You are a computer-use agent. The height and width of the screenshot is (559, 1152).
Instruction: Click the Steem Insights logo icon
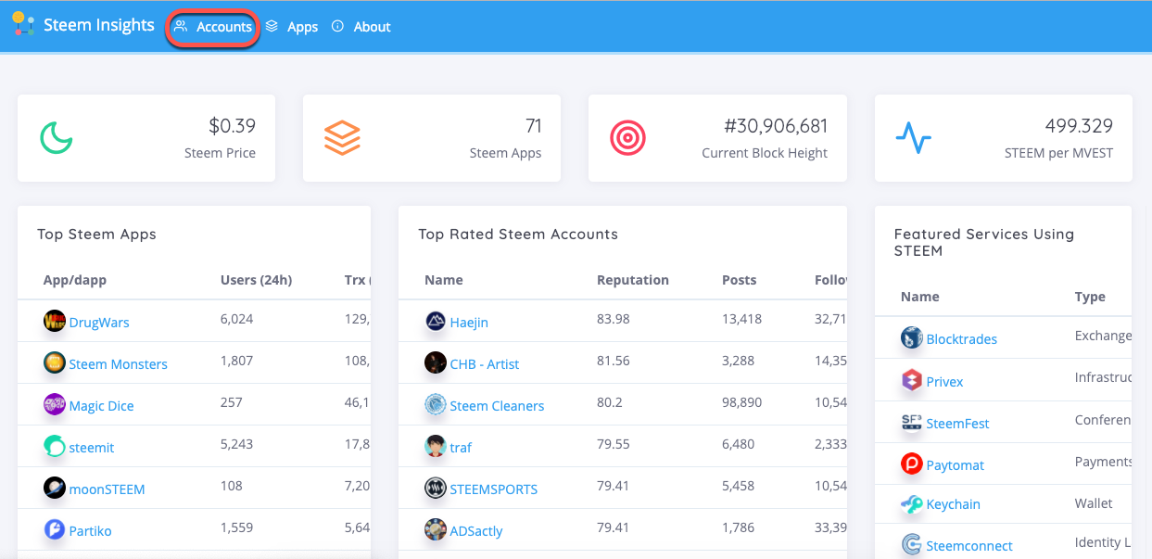[x=23, y=23]
